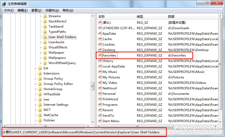The width and height of the screenshot is (225, 137).
Task: Sort by the 数据 column header
Action: (192, 17)
